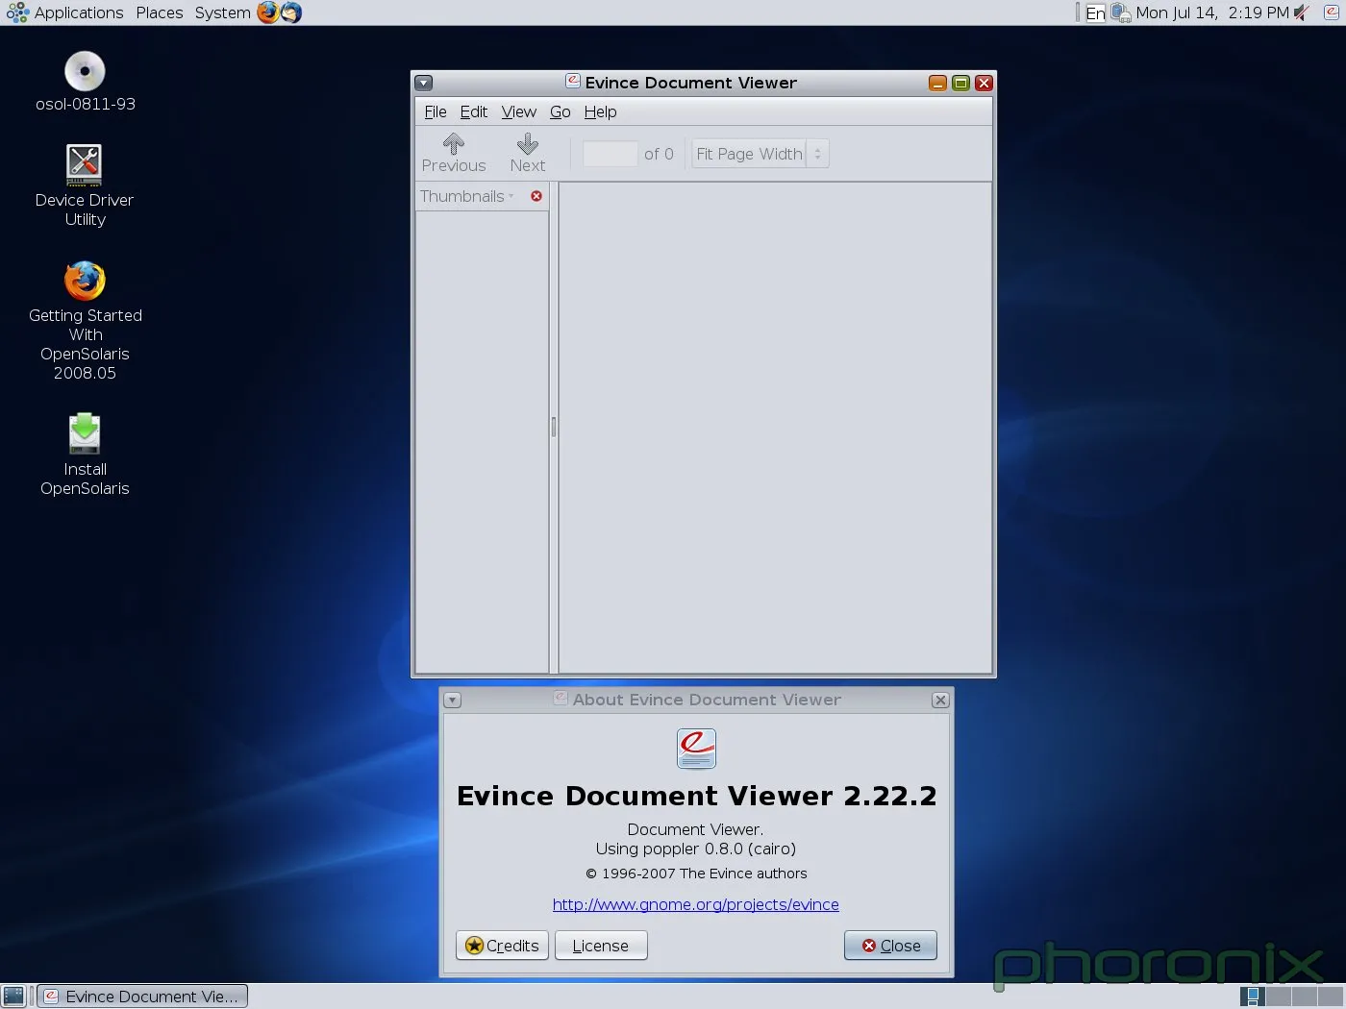Switch to the second workspace in the switcher

coord(1278,997)
